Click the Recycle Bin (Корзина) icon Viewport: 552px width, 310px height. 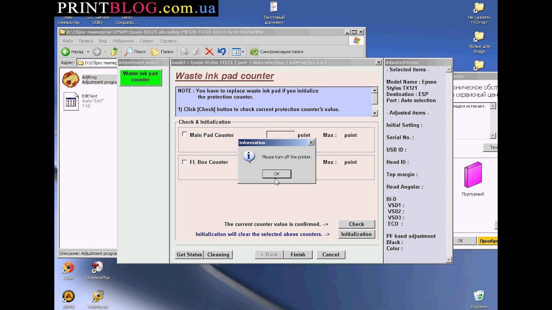pos(479,296)
